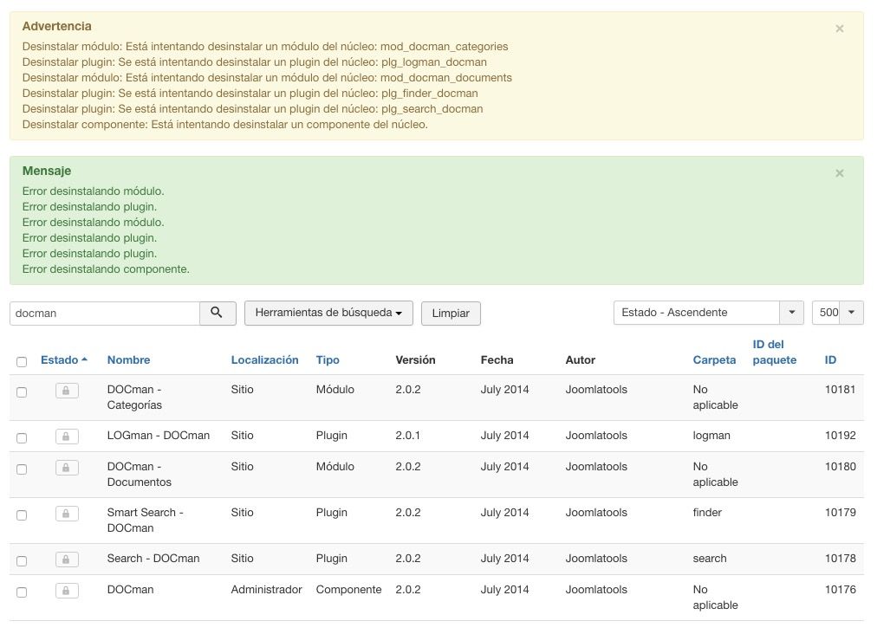The image size is (877, 634).
Task: Click the ID value 10181
Action: click(x=840, y=390)
